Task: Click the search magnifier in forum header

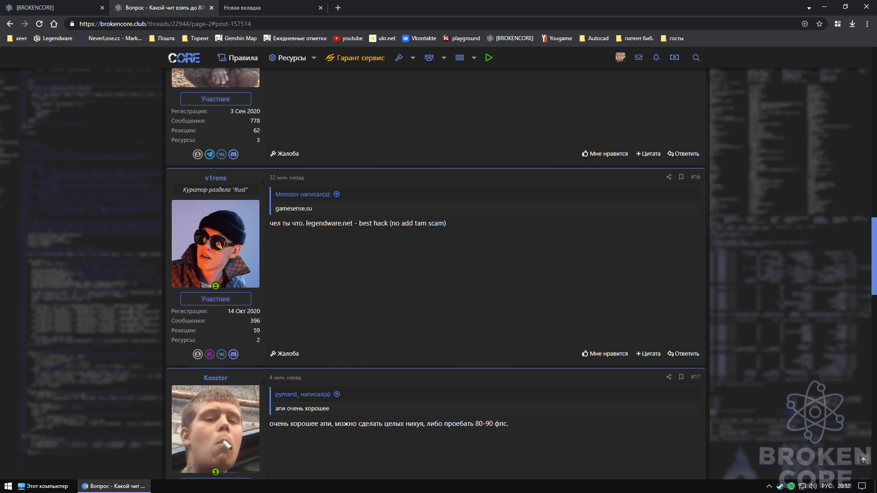Action: pyautogui.click(x=696, y=58)
